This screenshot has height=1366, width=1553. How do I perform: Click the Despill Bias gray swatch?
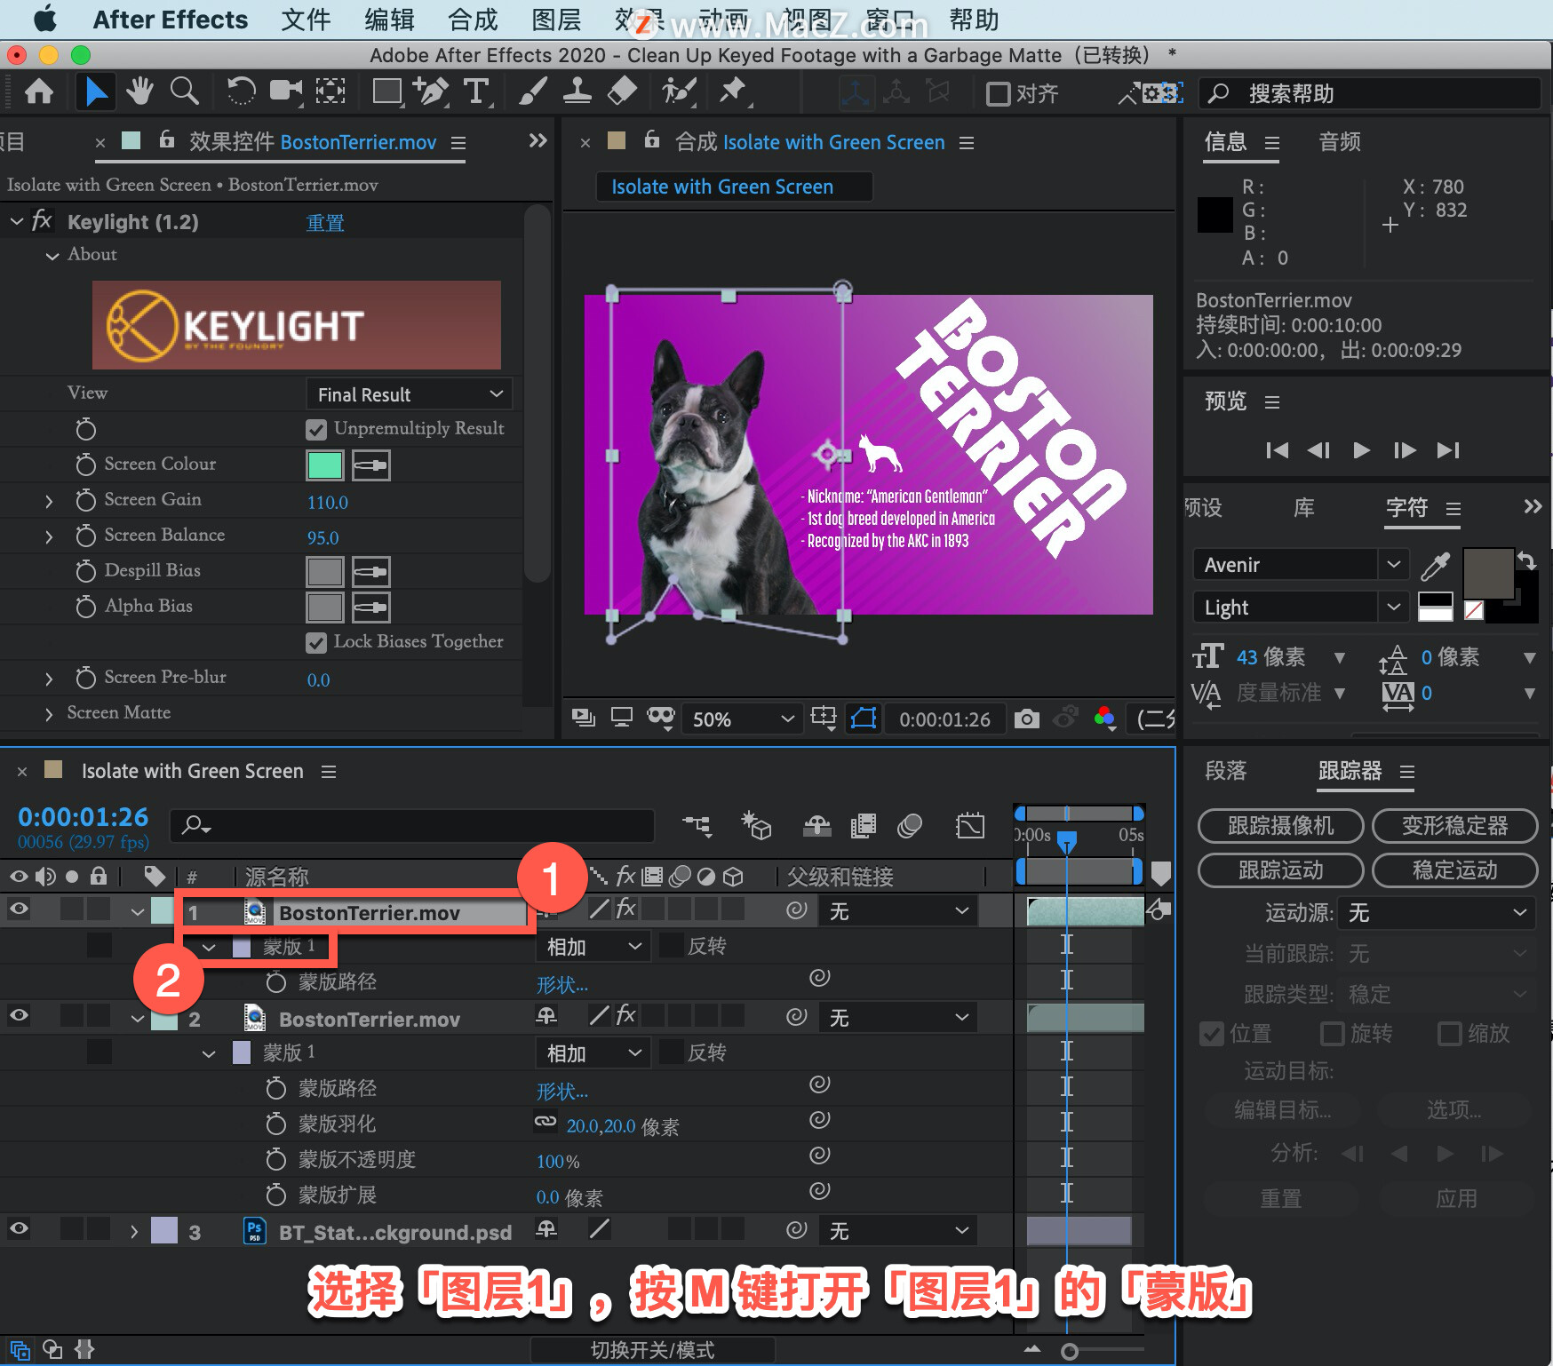click(324, 571)
